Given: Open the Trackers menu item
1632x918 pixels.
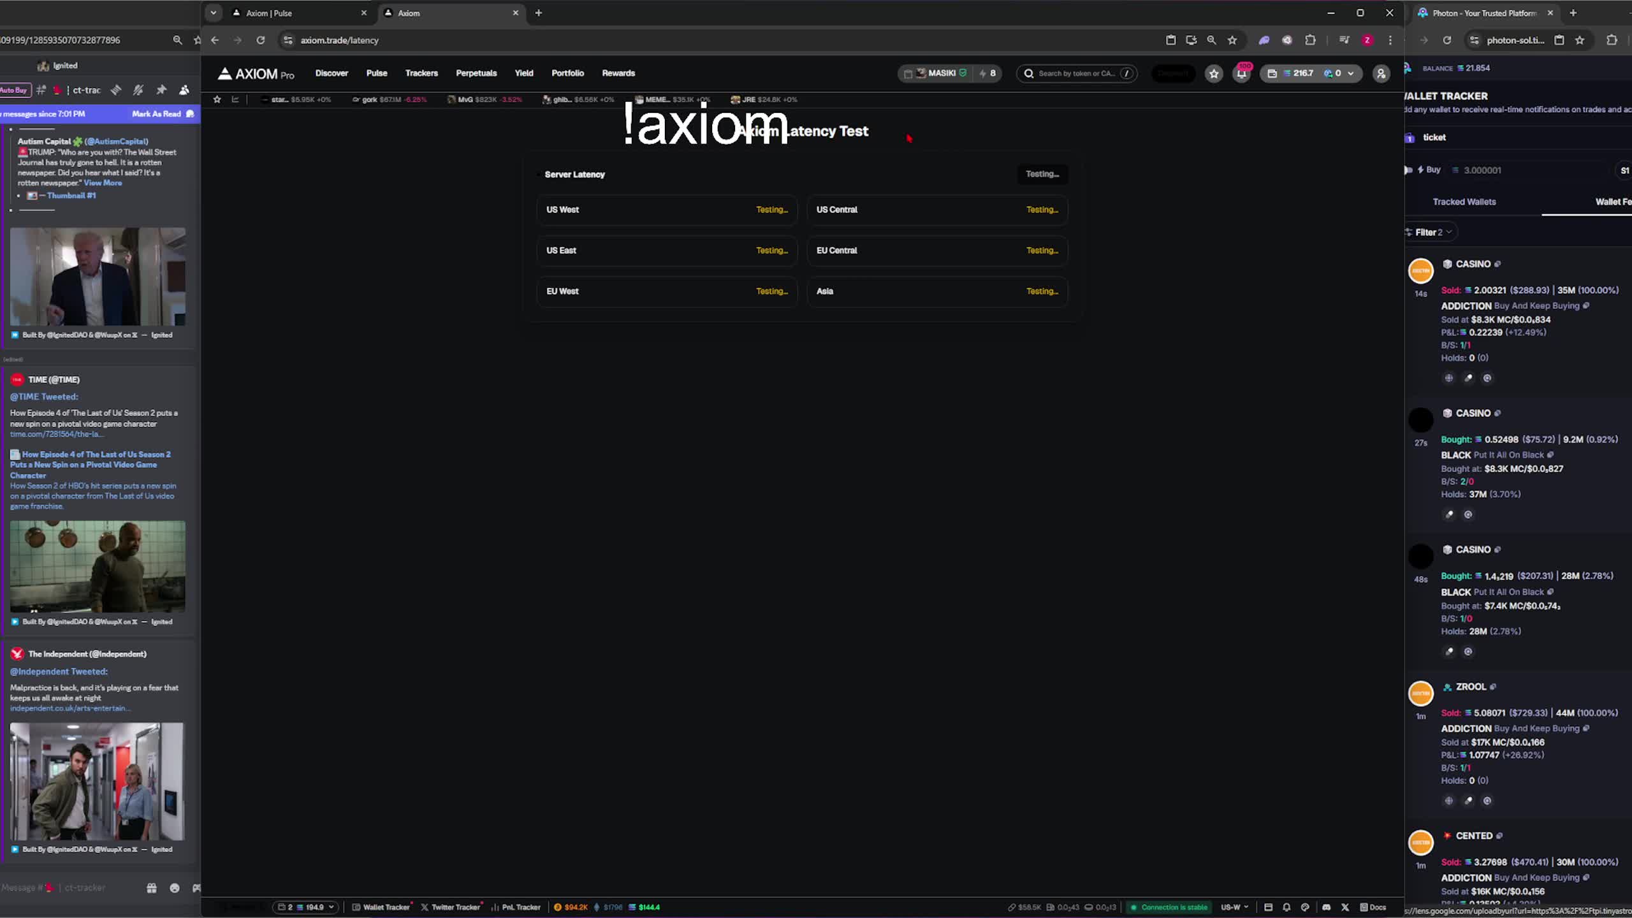Looking at the screenshot, I should click(421, 73).
